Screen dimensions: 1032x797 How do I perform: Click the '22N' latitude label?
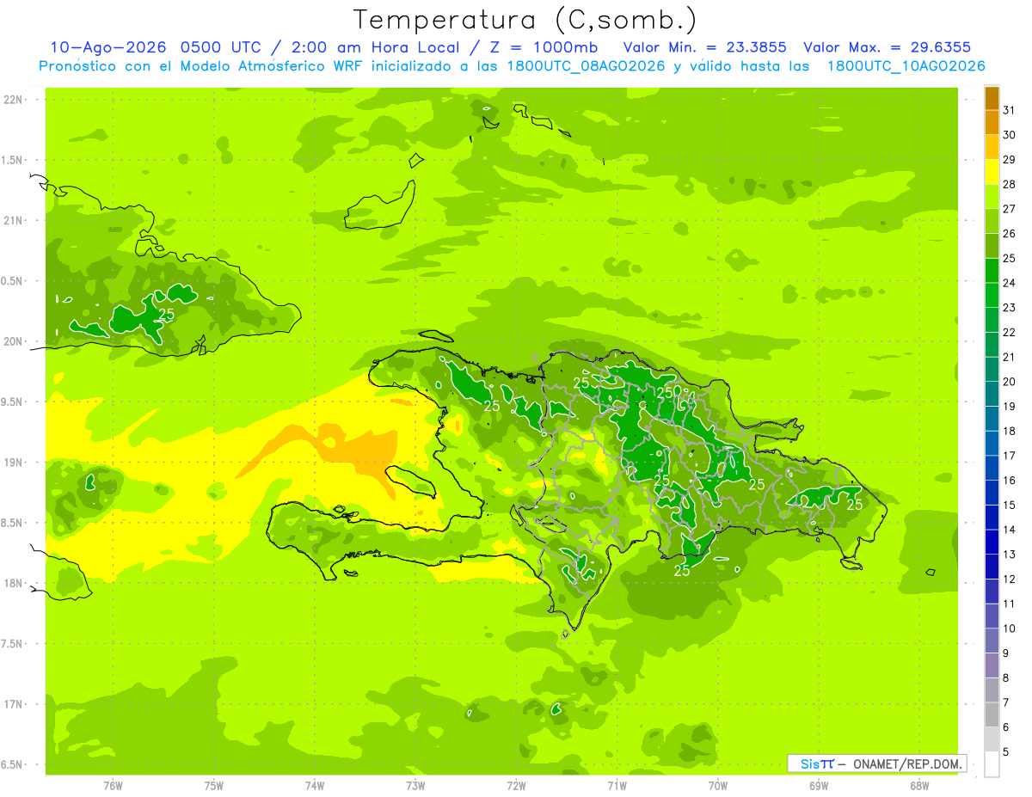14,99
